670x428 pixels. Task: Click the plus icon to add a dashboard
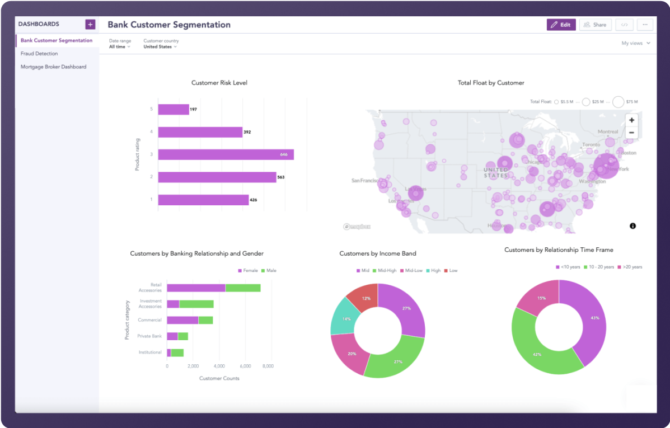pyautogui.click(x=90, y=24)
